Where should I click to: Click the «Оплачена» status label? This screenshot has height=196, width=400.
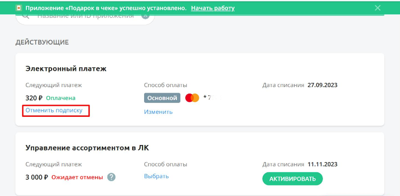(61, 98)
